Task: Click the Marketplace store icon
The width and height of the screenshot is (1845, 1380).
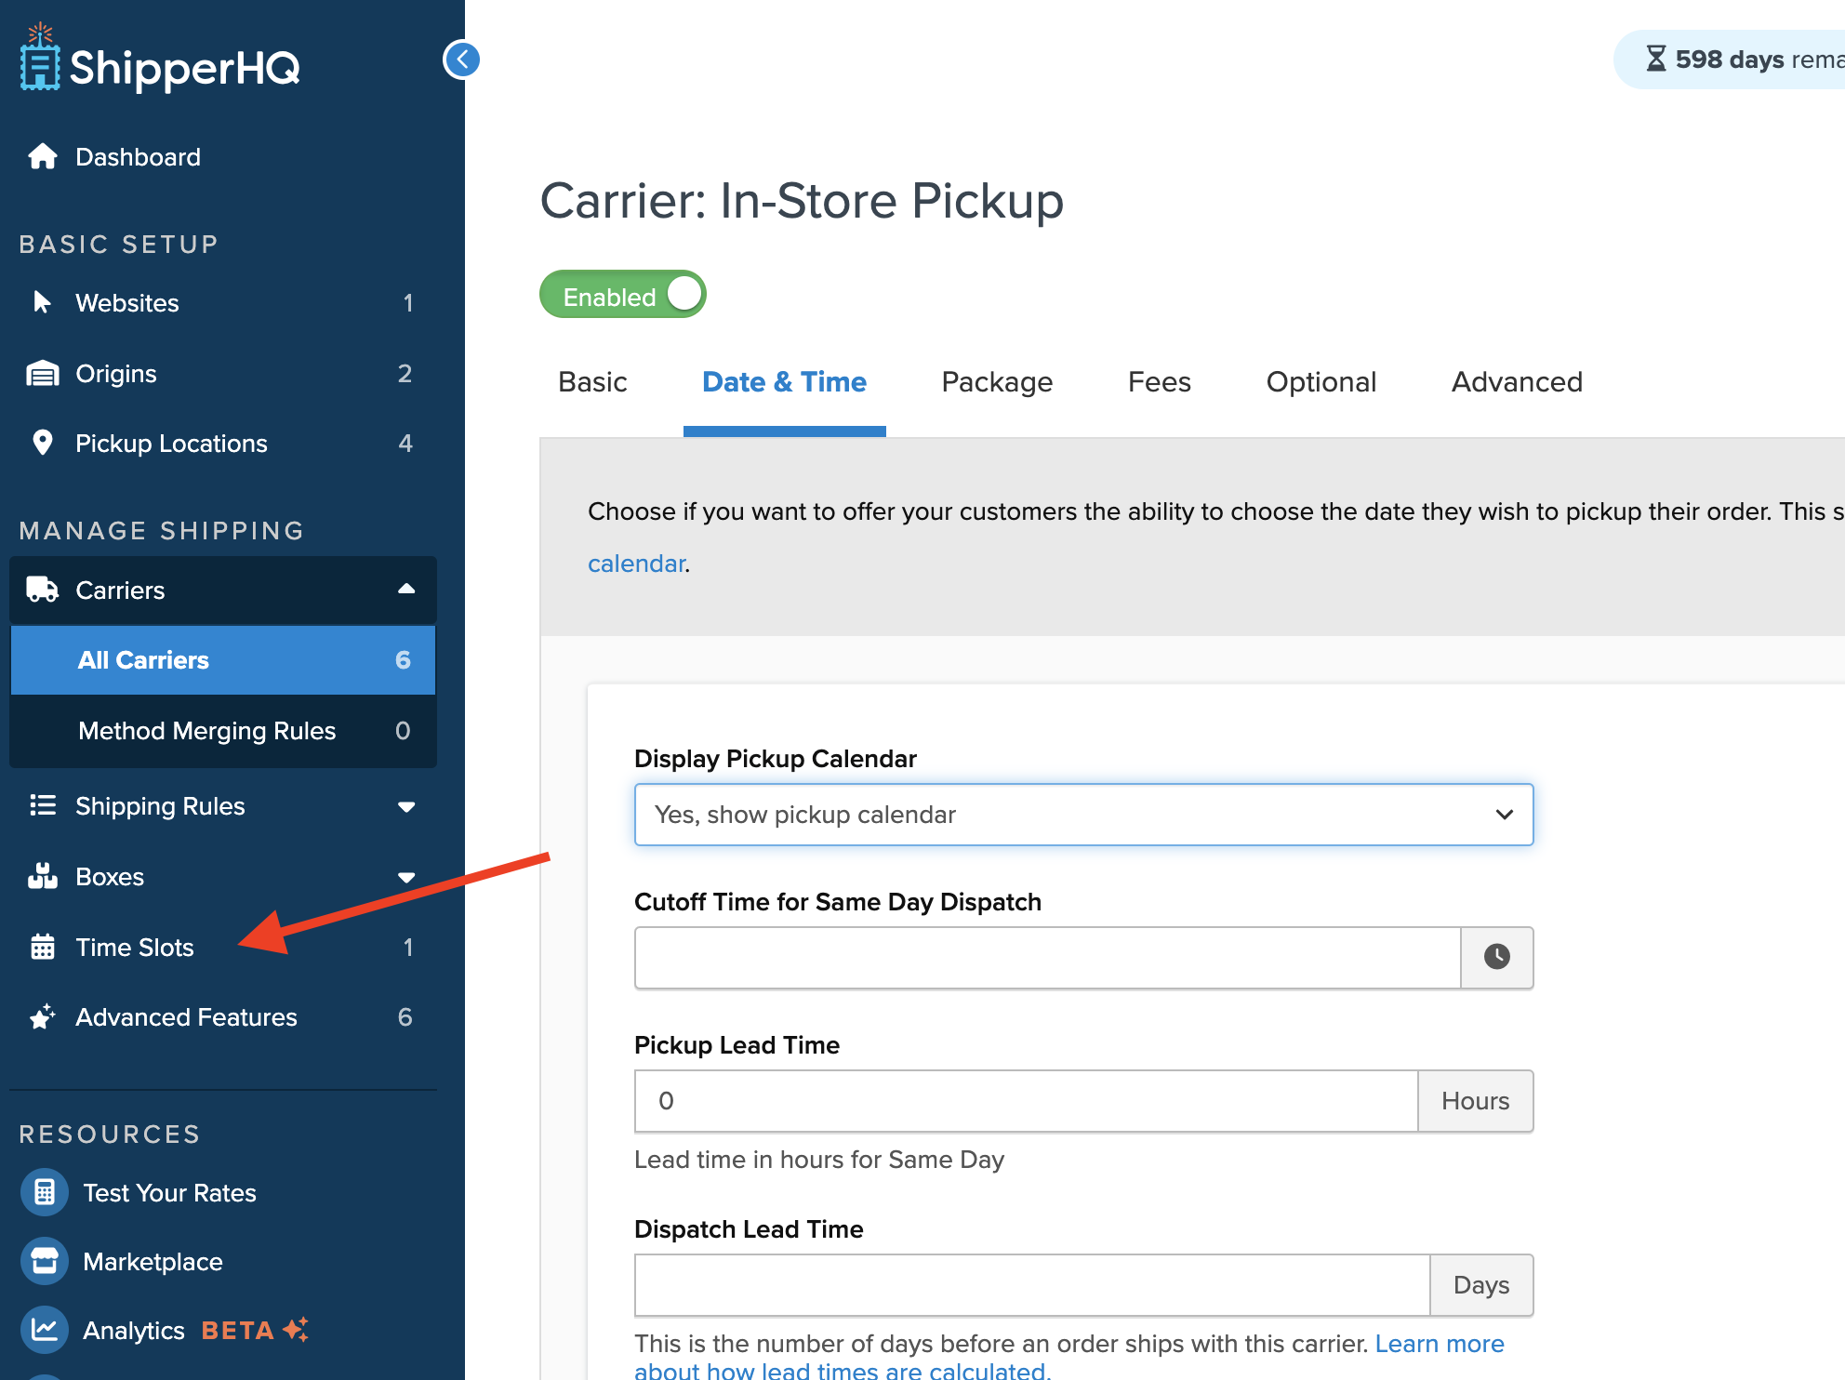Action: click(x=45, y=1261)
